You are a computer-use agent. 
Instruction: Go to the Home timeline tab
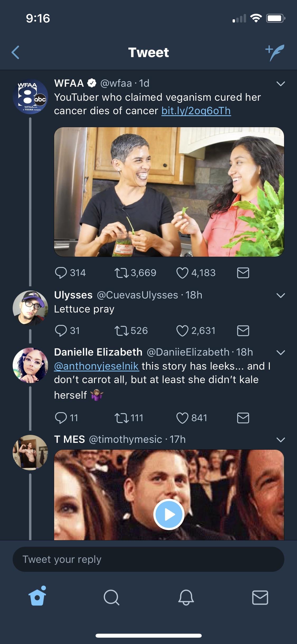pyautogui.click(x=37, y=597)
